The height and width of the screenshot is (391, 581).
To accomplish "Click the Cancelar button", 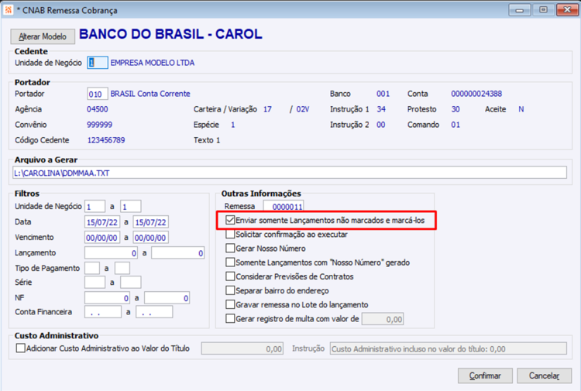I will (544, 376).
